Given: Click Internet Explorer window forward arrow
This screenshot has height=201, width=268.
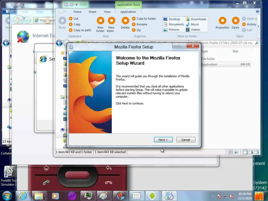Looking at the screenshot, I should pyautogui.click(x=28, y=20).
